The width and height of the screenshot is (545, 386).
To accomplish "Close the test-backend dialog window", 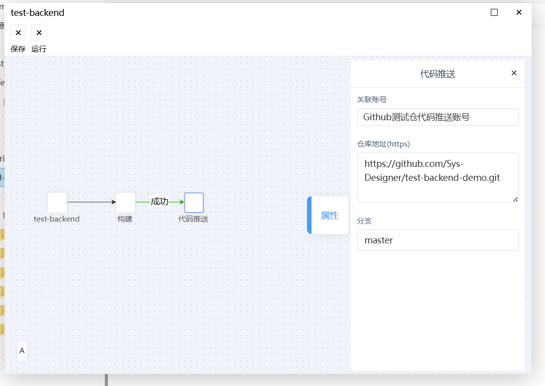I will pyautogui.click(x=519, y=12).
